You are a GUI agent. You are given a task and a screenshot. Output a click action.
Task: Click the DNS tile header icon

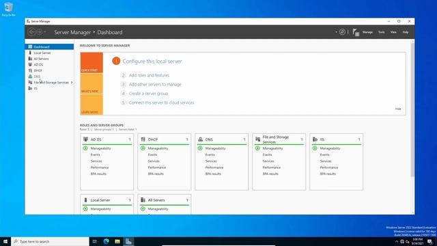click(x=200, y=139)
